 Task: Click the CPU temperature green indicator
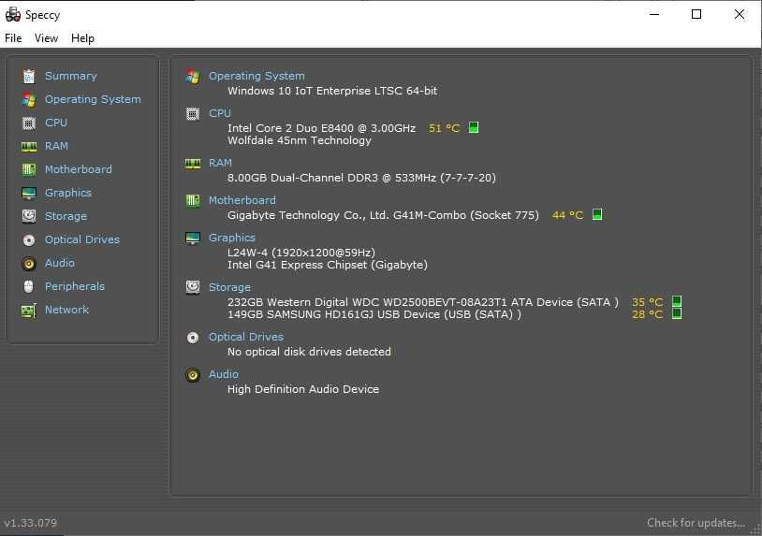pyautogui.click(x=474, y=128)
